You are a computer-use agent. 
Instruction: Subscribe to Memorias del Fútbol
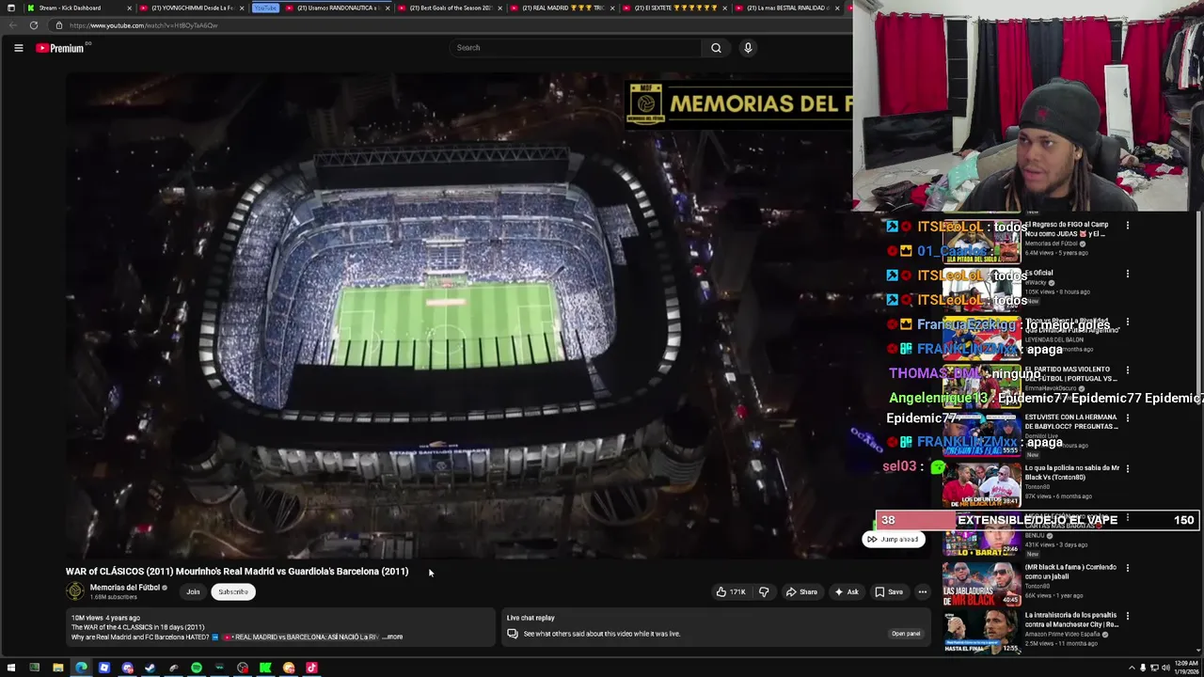coord(233,592)
